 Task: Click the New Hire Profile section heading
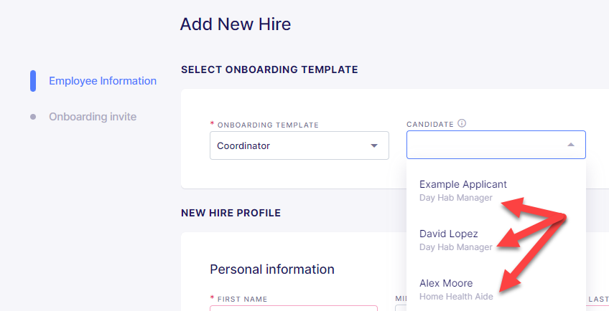231,213
